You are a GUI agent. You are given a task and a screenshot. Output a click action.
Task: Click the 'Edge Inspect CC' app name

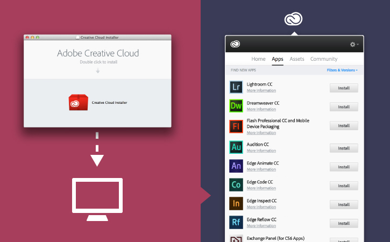261,201
